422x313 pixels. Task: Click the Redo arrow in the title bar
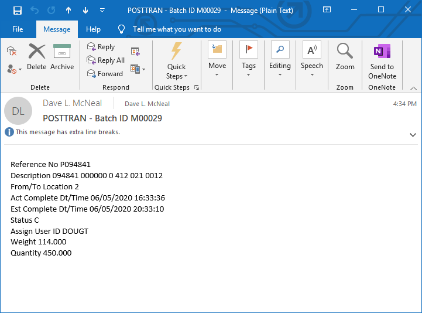(x=51, y=11)
